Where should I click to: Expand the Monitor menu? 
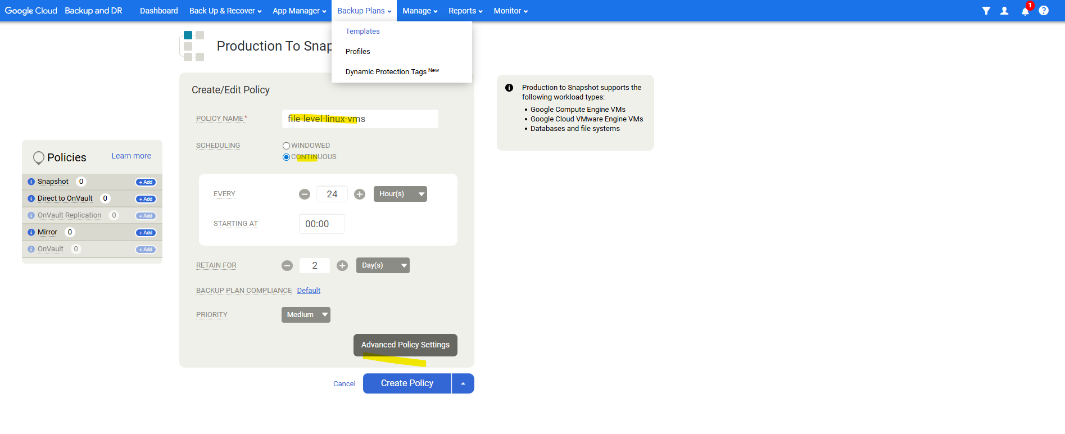511,11
